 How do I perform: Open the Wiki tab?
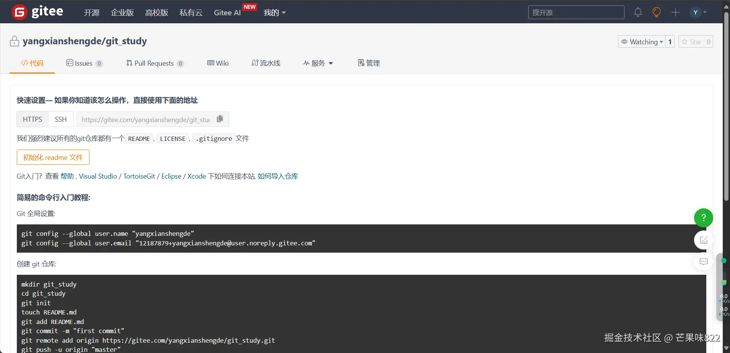coord(218,63)
